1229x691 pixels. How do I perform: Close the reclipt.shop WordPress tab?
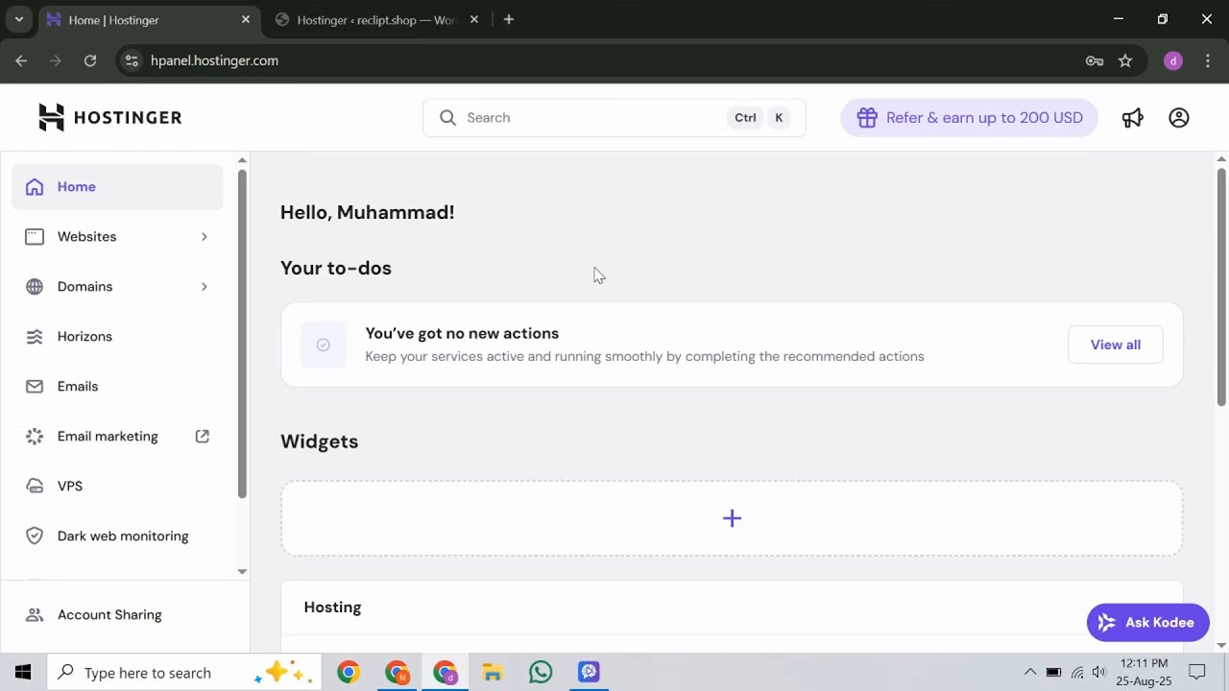tap(473, 19)
